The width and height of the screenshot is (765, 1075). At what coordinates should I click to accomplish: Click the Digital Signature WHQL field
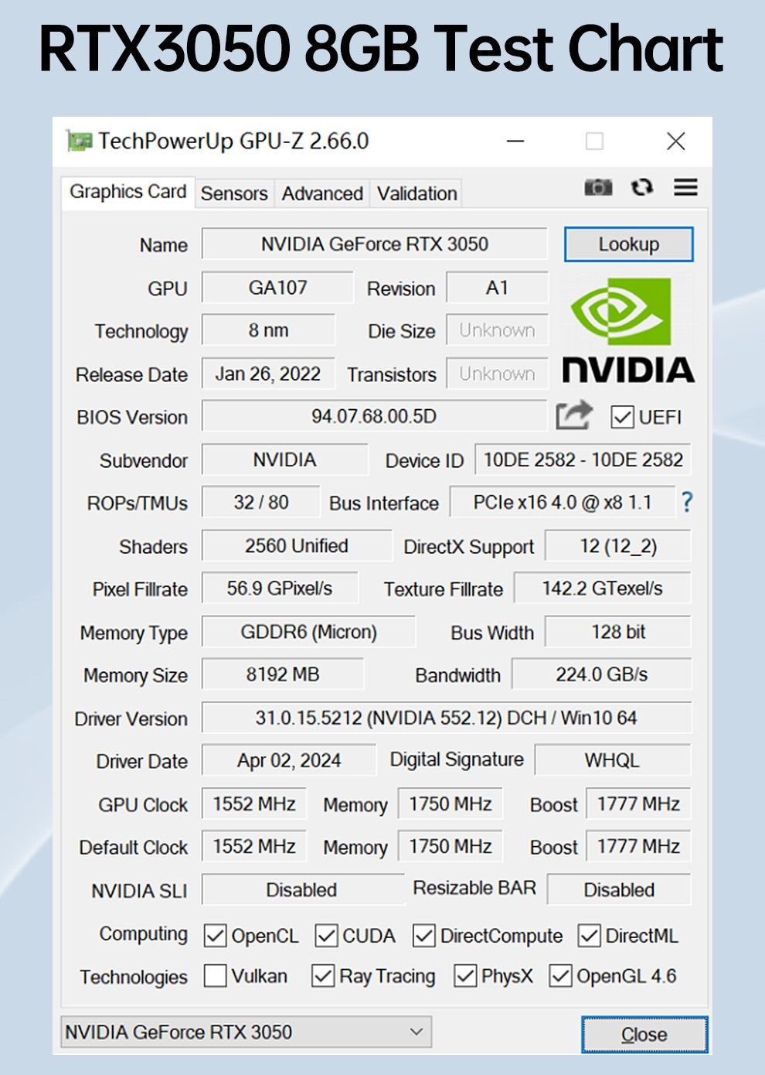pyautogui.click(x=612, y=759)
